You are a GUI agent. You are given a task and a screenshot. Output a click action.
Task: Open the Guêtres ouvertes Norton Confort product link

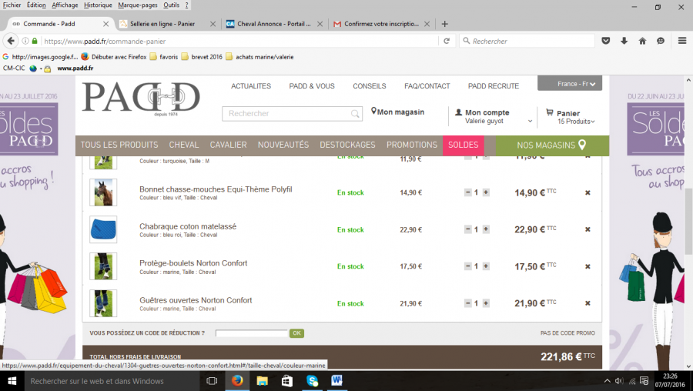coord(196,300)
